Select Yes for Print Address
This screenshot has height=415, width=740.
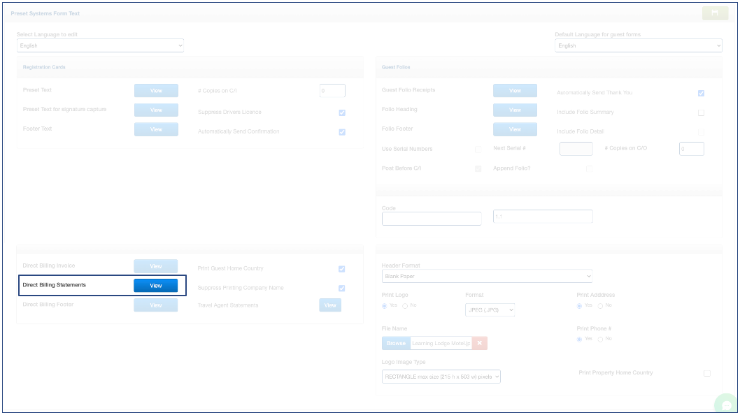pyautogui.click(x=580, y=306)
